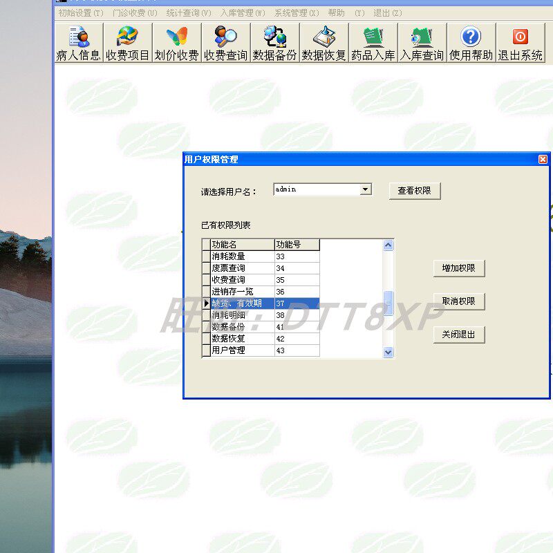Open the 入库管理(W) menu
553x553 pixels.
pyautogui.click(x=243, y=13)
